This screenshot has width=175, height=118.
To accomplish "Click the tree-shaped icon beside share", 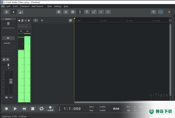I will pyautogui.click(x=154, y=12).
